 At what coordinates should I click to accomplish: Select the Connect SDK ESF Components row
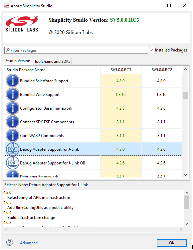(x=94, y=122)
